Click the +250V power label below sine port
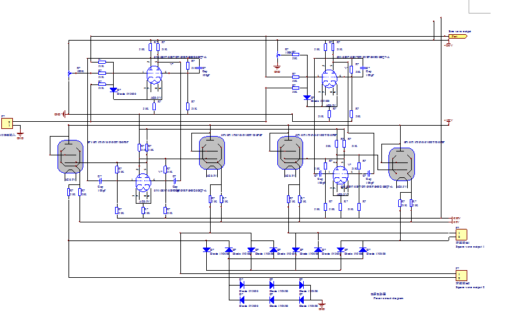Screen dimensions: 530x312 point(447,46)
